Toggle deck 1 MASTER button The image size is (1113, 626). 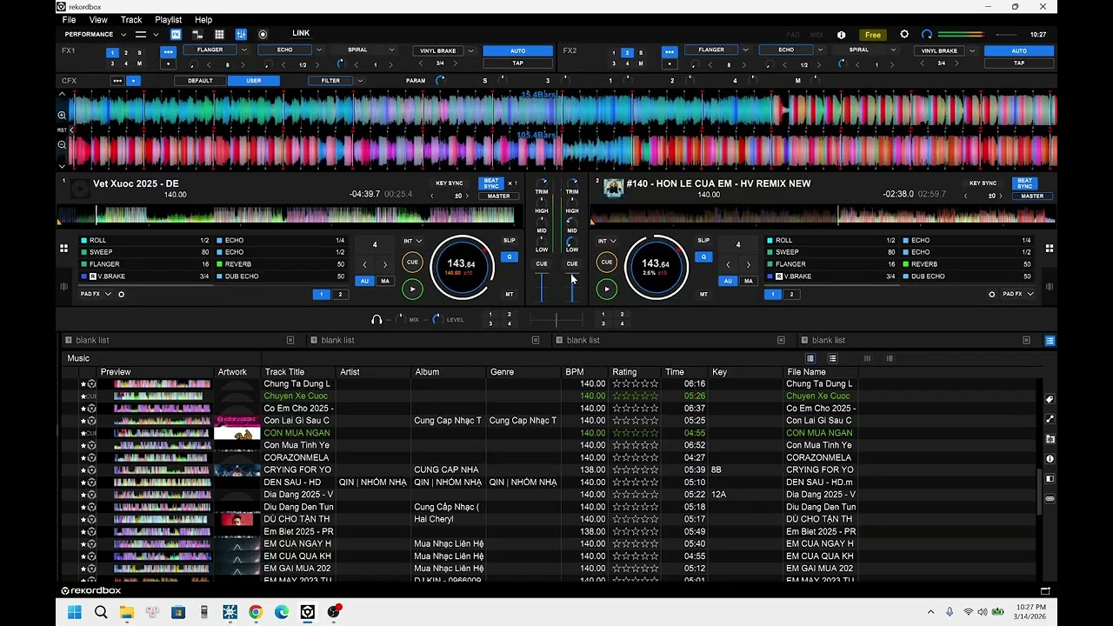coord(498,196)
